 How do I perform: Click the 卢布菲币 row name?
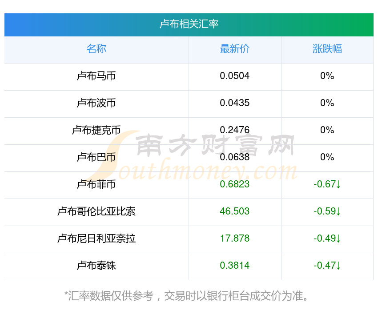pos(97,184)
